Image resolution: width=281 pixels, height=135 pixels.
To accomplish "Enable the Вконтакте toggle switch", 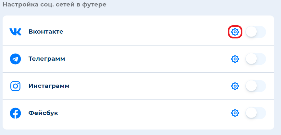I will [255, 32].
